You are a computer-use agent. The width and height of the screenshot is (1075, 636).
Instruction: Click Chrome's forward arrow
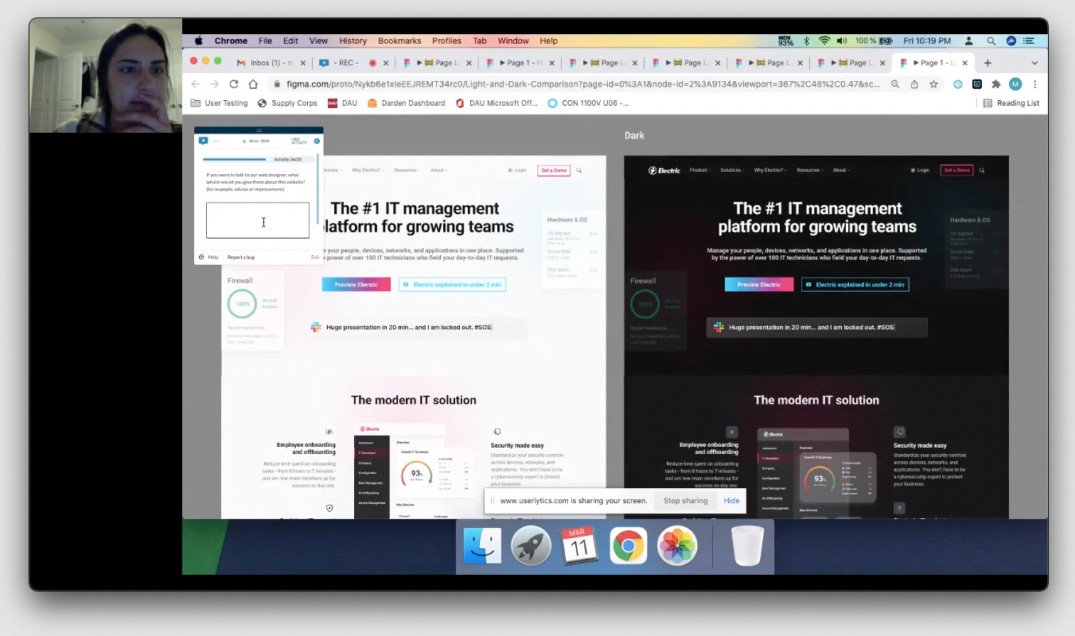click(x=214, y=84)
